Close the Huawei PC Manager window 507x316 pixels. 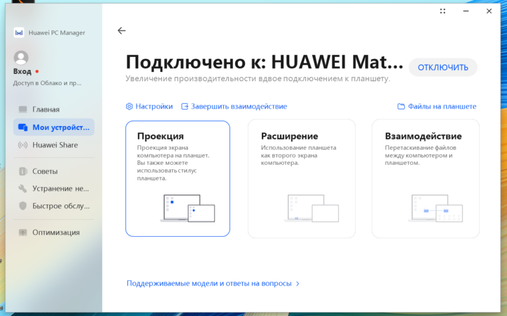(x=489, y=11)
